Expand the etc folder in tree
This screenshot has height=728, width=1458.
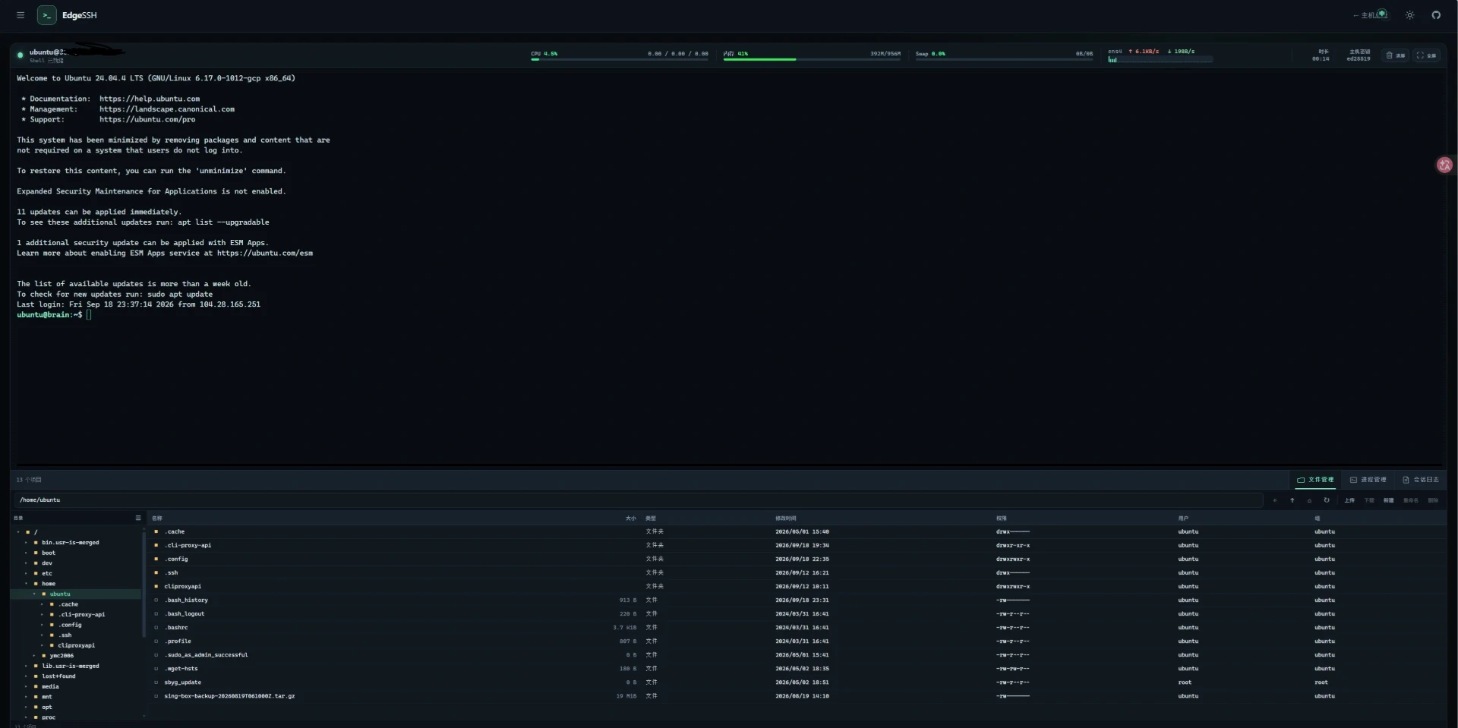(x=26, y=573)
